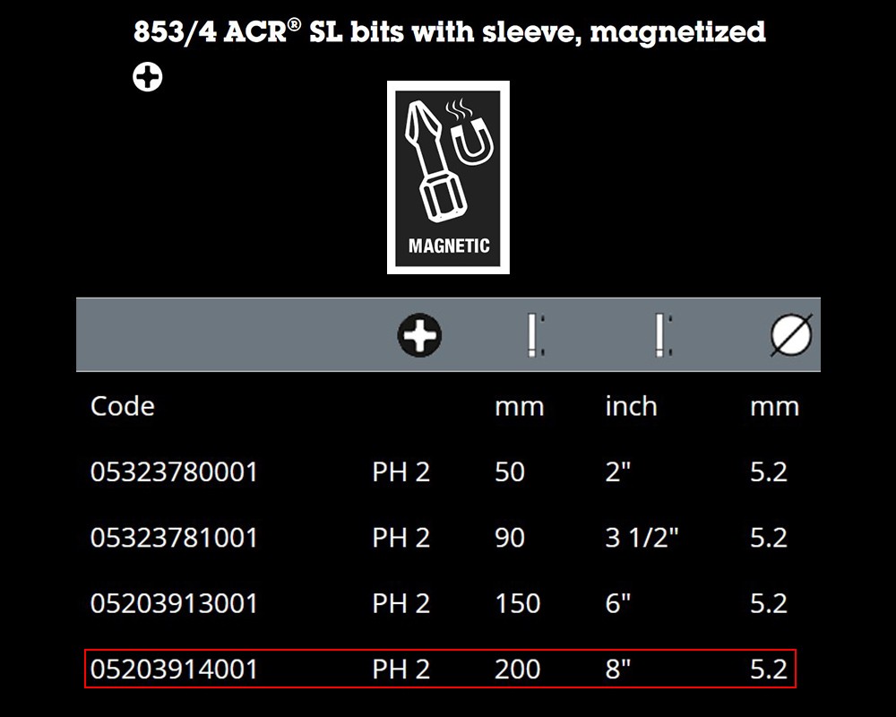Select the product title "853/4 ACR SL bits with sleeve, magnetized"
Image resolution: width=896 pixels, height=717 pixels.
[449, 31]
